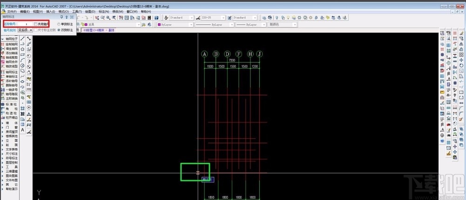Open the 轴号规则 dropdown showing 变后项
This screenshot has height=200, width=466.
pyautogui.click(x=25, y=30)
